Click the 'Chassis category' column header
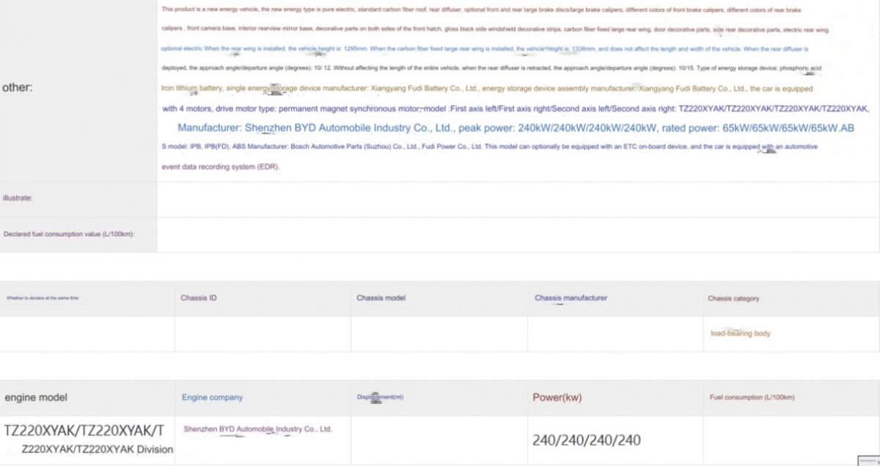 733,299
